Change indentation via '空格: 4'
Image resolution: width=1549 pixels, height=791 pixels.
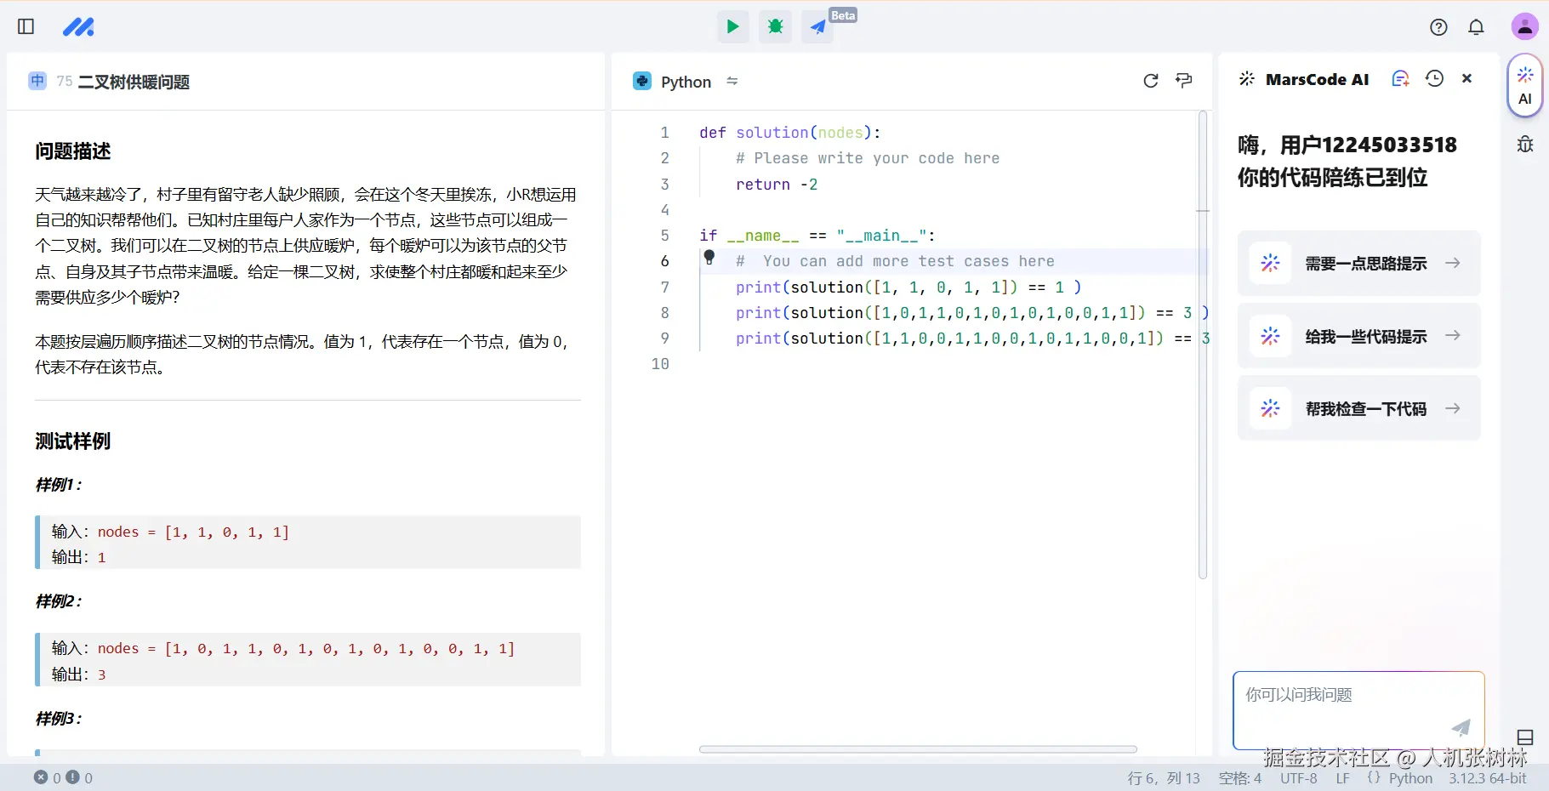tap(1239, 778)
